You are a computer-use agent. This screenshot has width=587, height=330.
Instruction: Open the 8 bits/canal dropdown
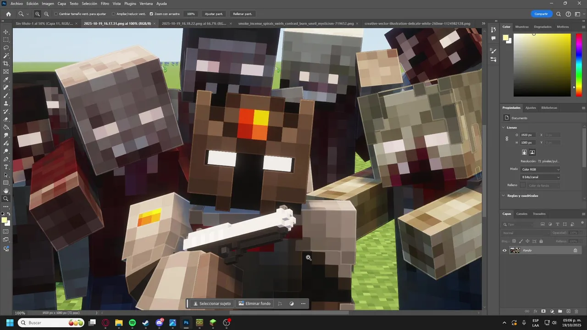540,177
